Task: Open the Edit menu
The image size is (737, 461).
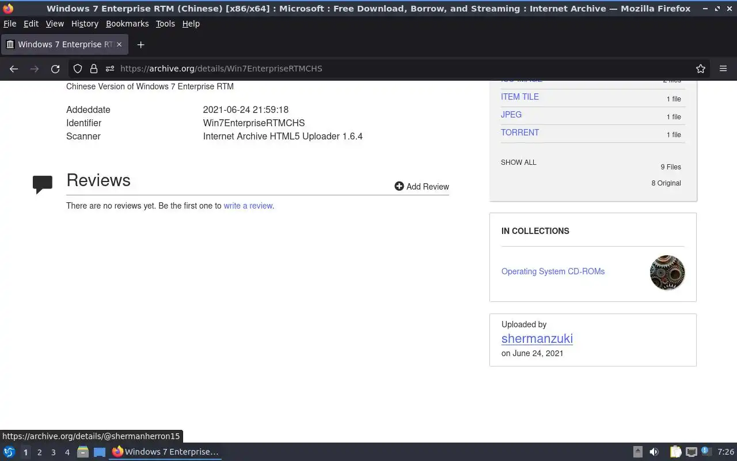Action: tap(31, 24)
